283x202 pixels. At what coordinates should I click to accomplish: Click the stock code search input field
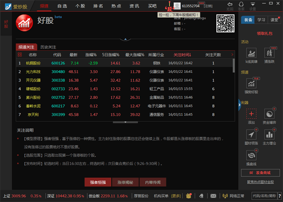pyautogui.click(x=265, y=195)
